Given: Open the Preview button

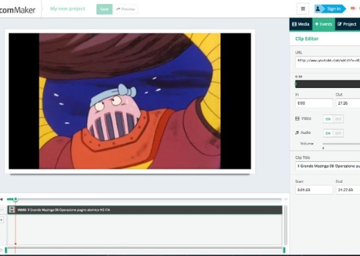Looking at the screenshot, I should [125, 9].
